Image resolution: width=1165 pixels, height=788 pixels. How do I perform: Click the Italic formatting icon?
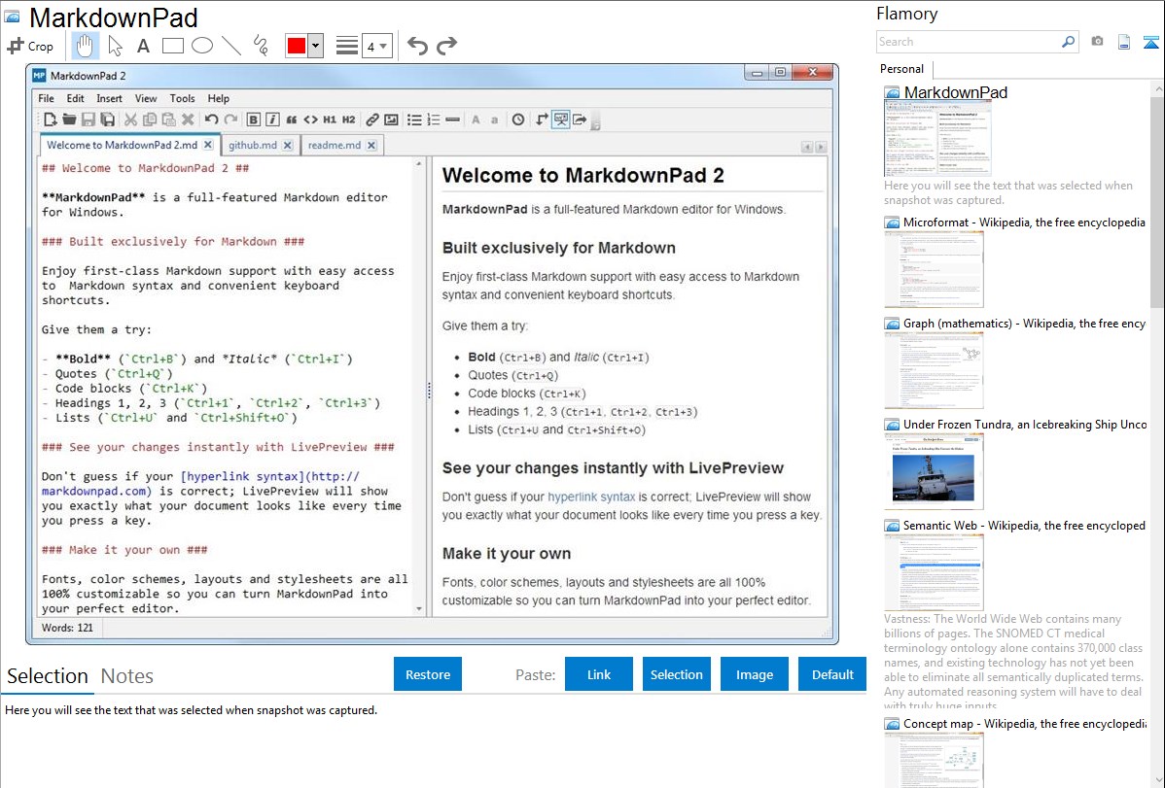[272, 120]
